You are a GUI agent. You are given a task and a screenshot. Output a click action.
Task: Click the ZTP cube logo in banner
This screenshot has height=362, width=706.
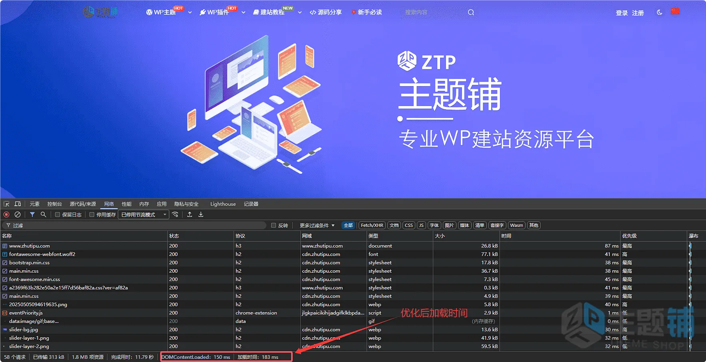(x=407, y=61)
